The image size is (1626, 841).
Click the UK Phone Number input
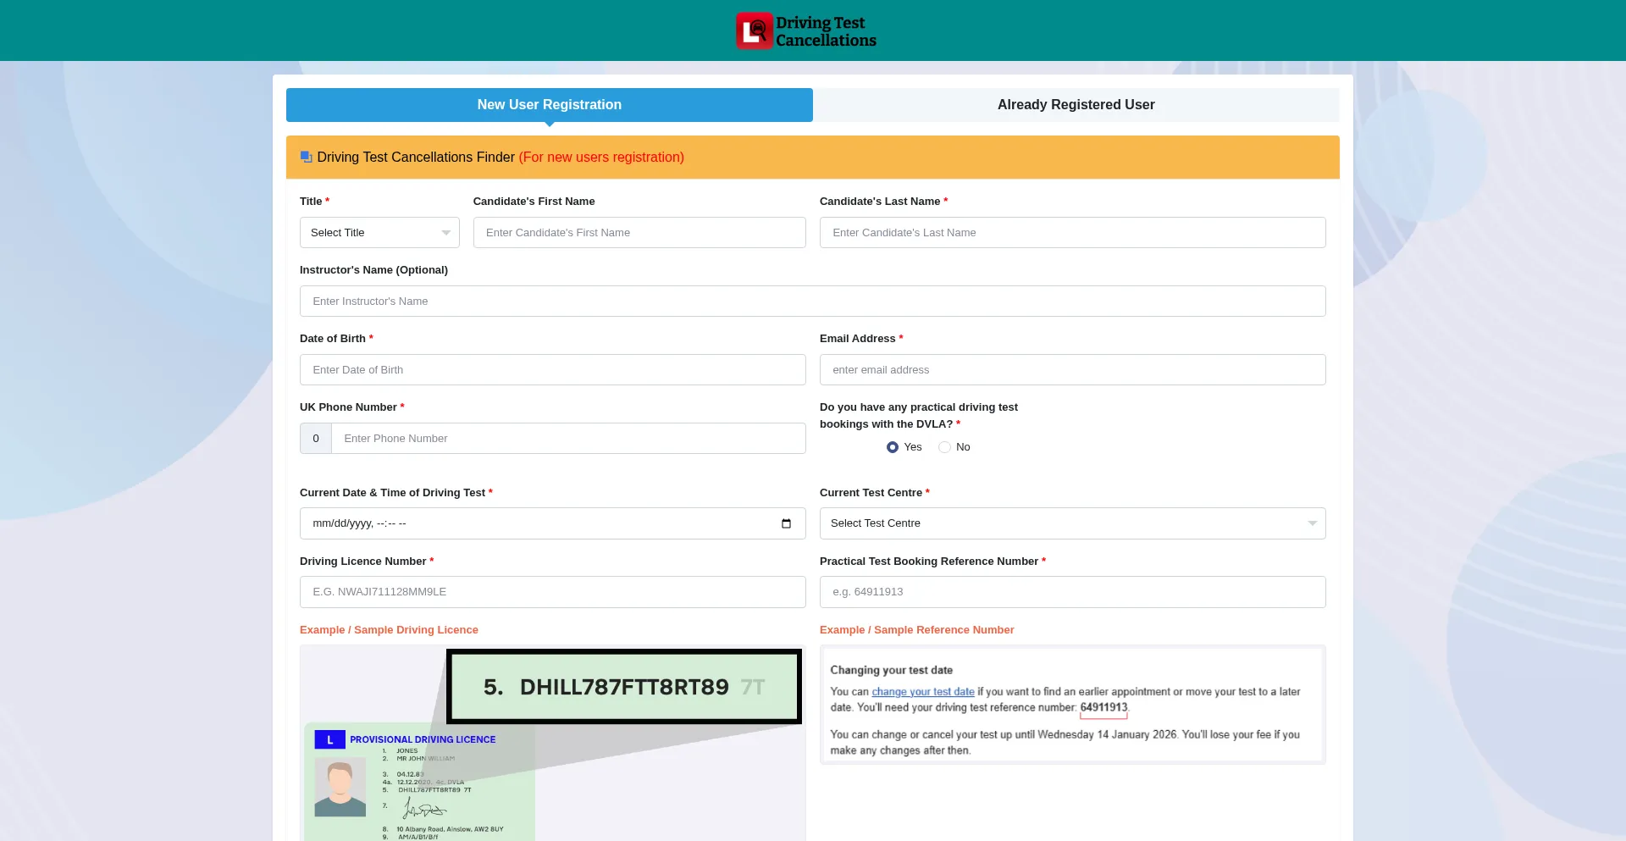pos(568,439)
